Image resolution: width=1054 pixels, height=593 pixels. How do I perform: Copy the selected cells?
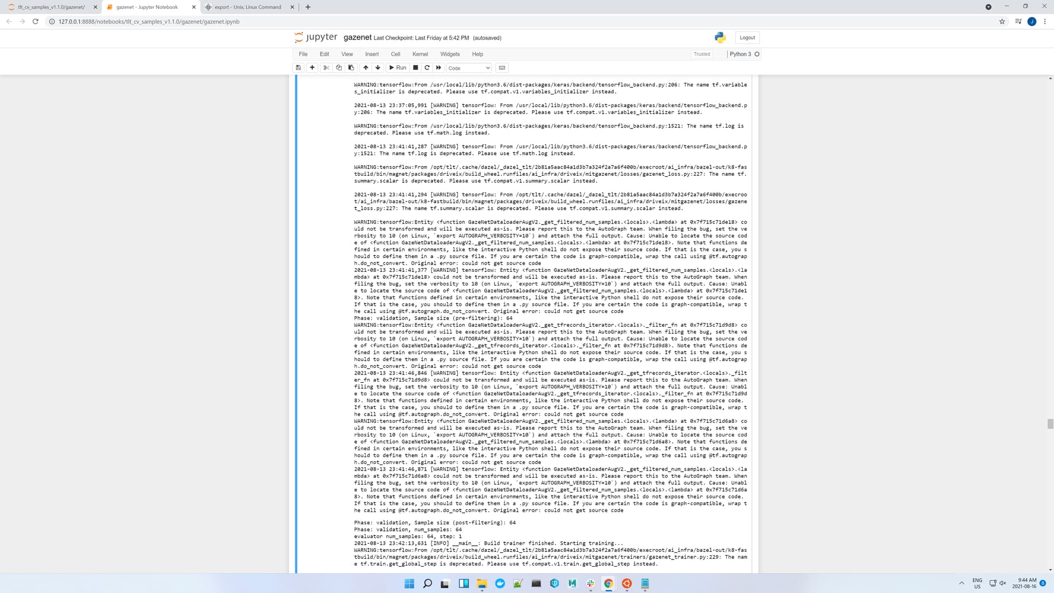click(339, 68)
